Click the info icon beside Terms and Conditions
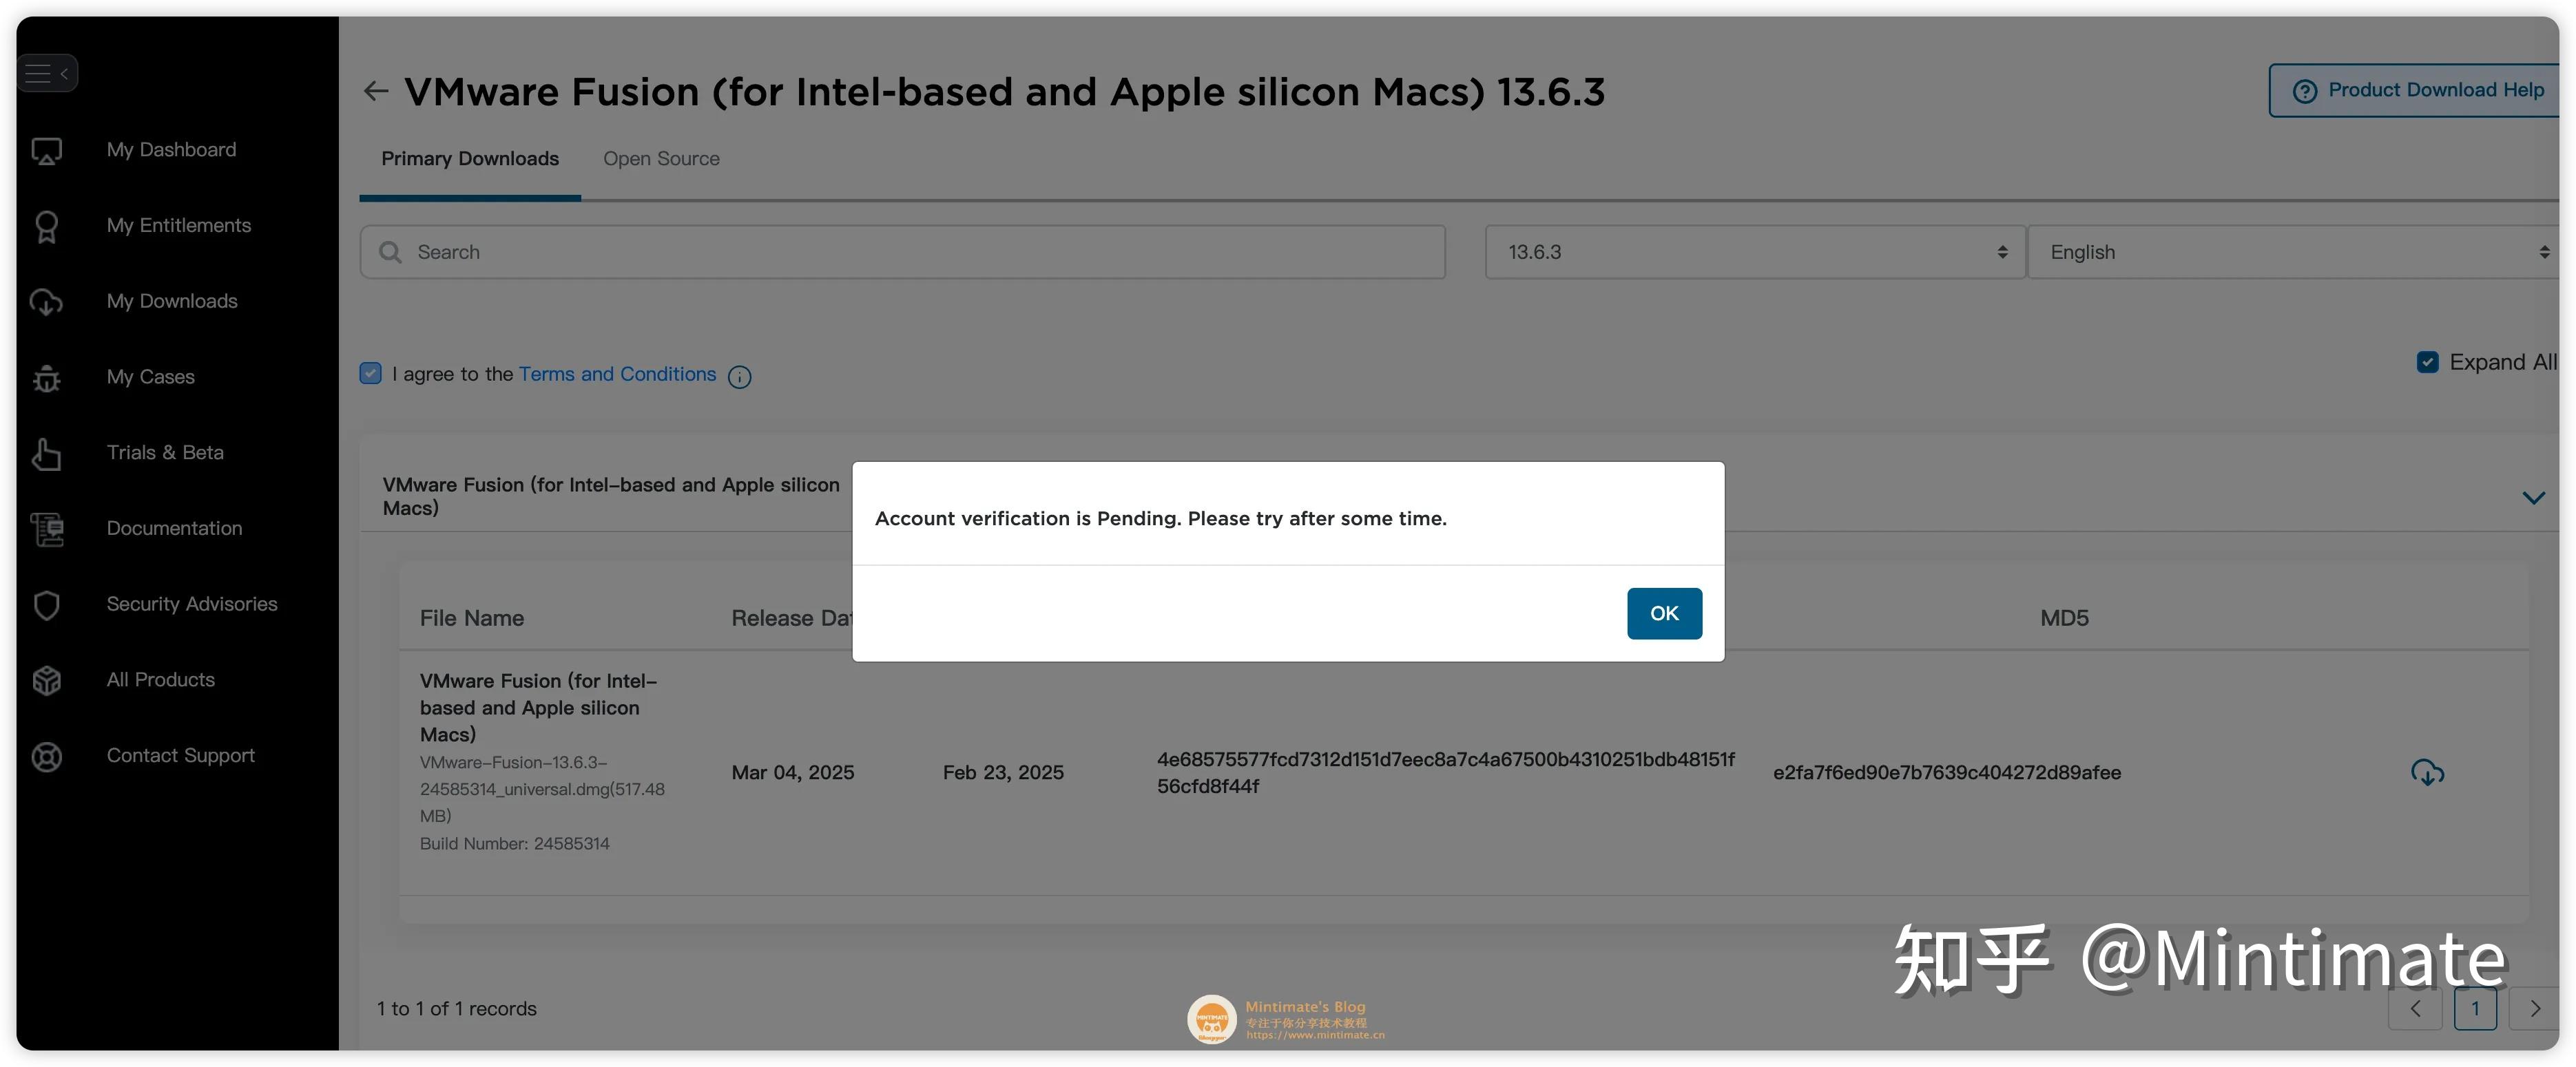Viewport: 2576px width, 1067px height. tap(739, 377)
